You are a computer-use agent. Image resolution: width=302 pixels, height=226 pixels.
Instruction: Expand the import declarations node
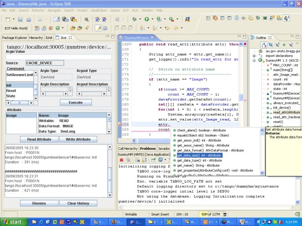pos(254,56)
